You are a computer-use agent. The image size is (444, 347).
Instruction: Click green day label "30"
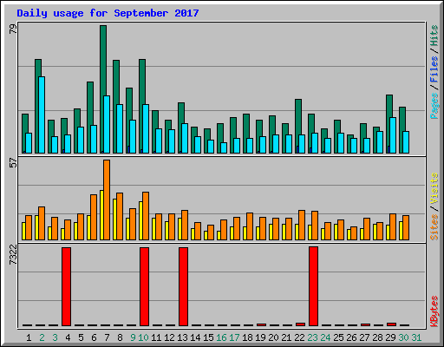click(x=403, y=337)
